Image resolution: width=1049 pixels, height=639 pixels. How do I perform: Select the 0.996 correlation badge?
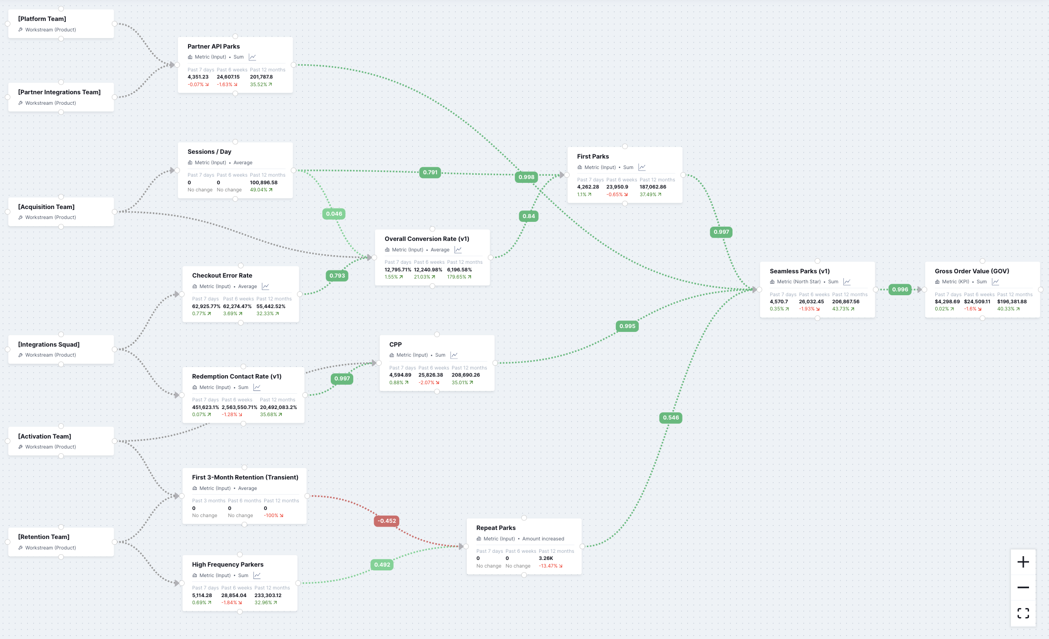900,290
